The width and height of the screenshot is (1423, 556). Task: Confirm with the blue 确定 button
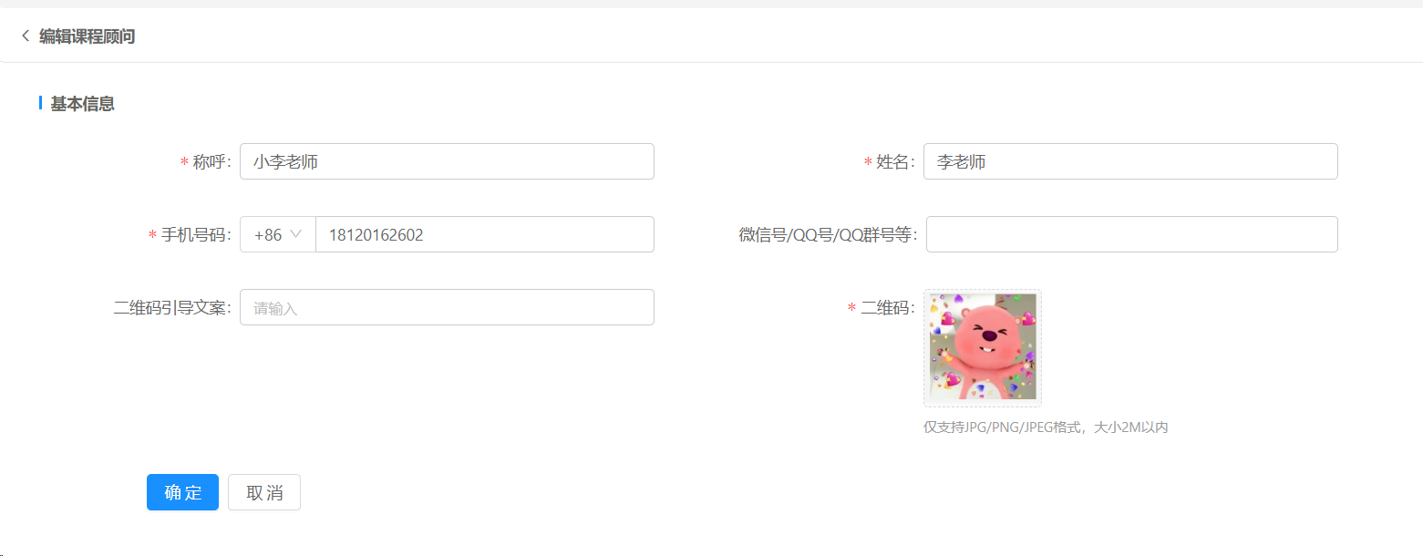(x=182, y=492)
